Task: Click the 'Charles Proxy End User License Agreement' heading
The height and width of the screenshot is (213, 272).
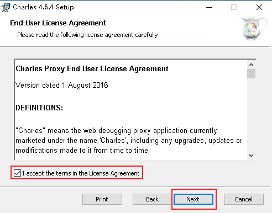Action: [92, 69]
